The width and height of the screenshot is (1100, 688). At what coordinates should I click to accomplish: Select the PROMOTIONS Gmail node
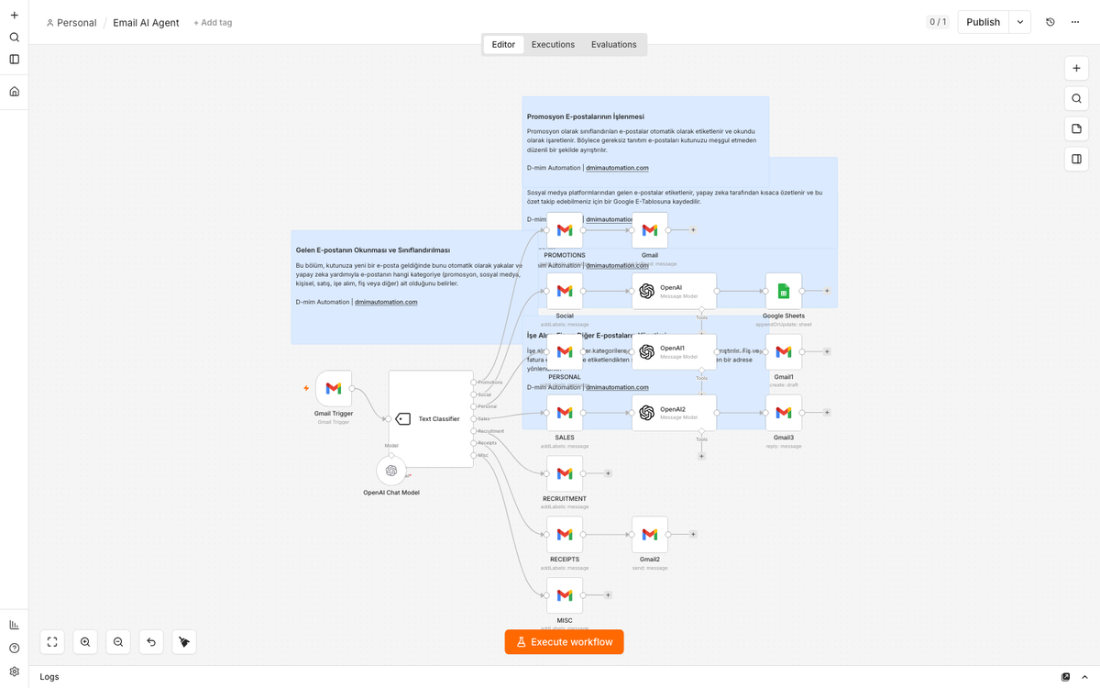(x=565, y=230)
